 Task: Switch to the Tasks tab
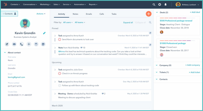pos(114,14)
